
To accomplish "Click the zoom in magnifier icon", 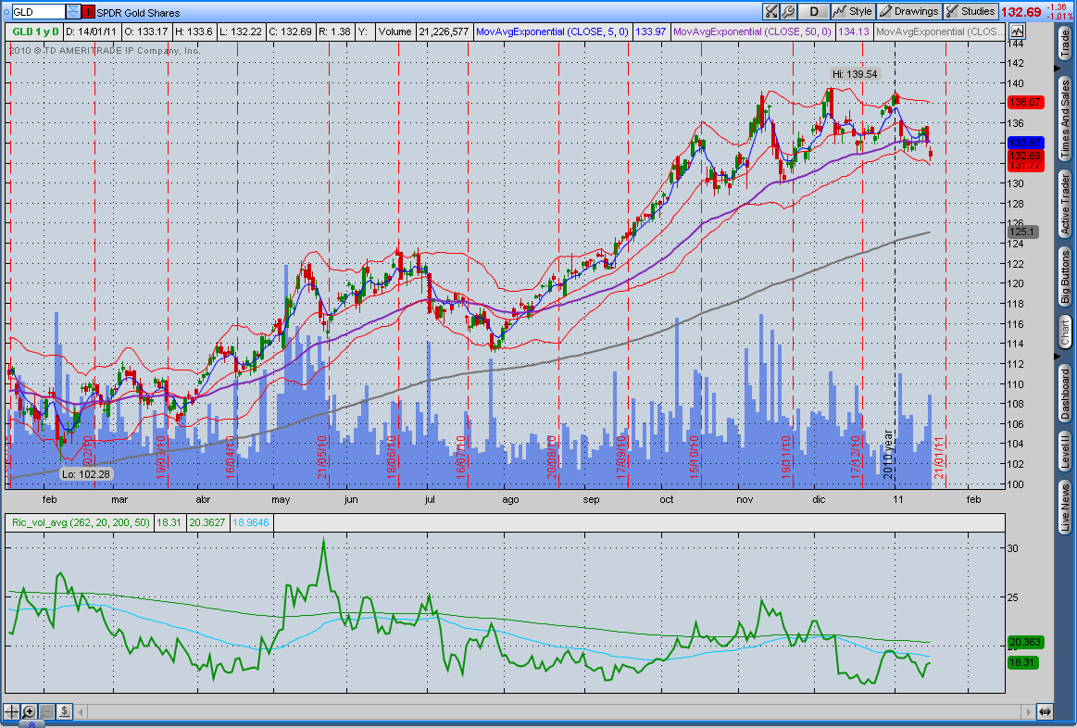I will (x=29, y=711).
